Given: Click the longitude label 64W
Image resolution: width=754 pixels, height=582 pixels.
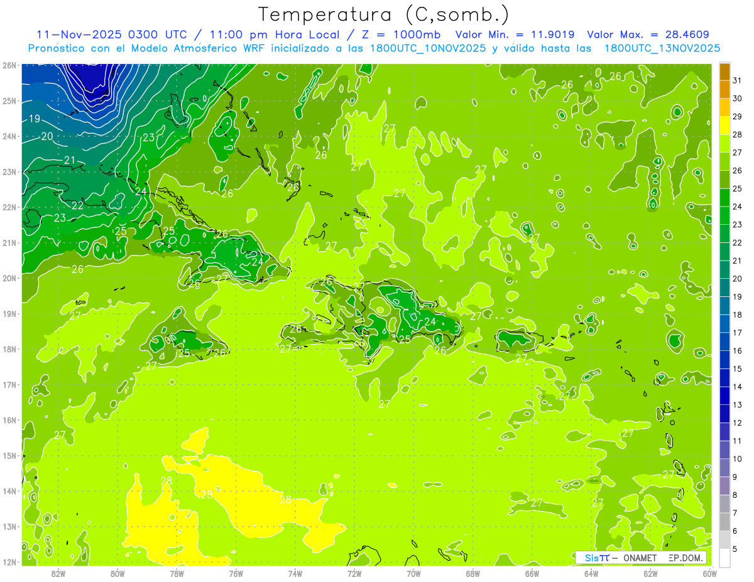Looking at the screenshot, I should tap(591, 573).
